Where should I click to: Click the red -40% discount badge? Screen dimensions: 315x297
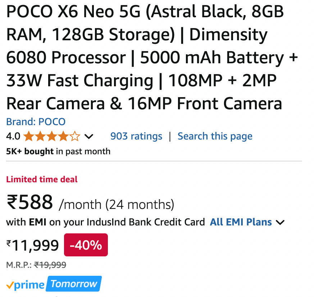pyautogui.click(x=86, y=245)
